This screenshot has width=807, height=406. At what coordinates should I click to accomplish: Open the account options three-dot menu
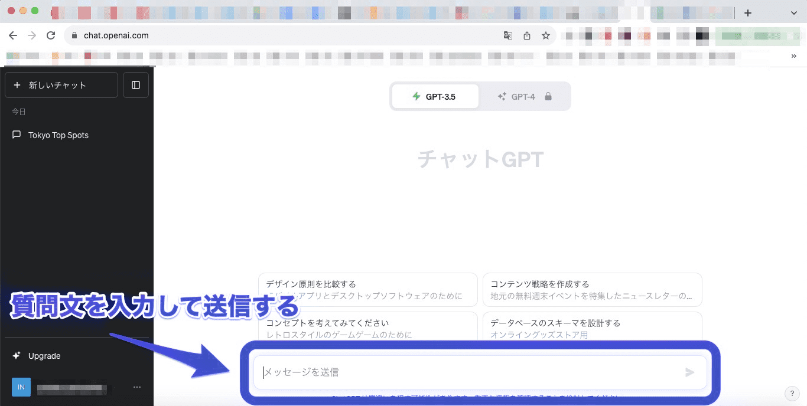tap(137, 387)
